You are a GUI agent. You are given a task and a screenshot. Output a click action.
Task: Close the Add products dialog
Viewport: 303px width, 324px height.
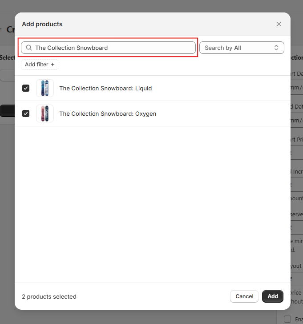[279, 24]
